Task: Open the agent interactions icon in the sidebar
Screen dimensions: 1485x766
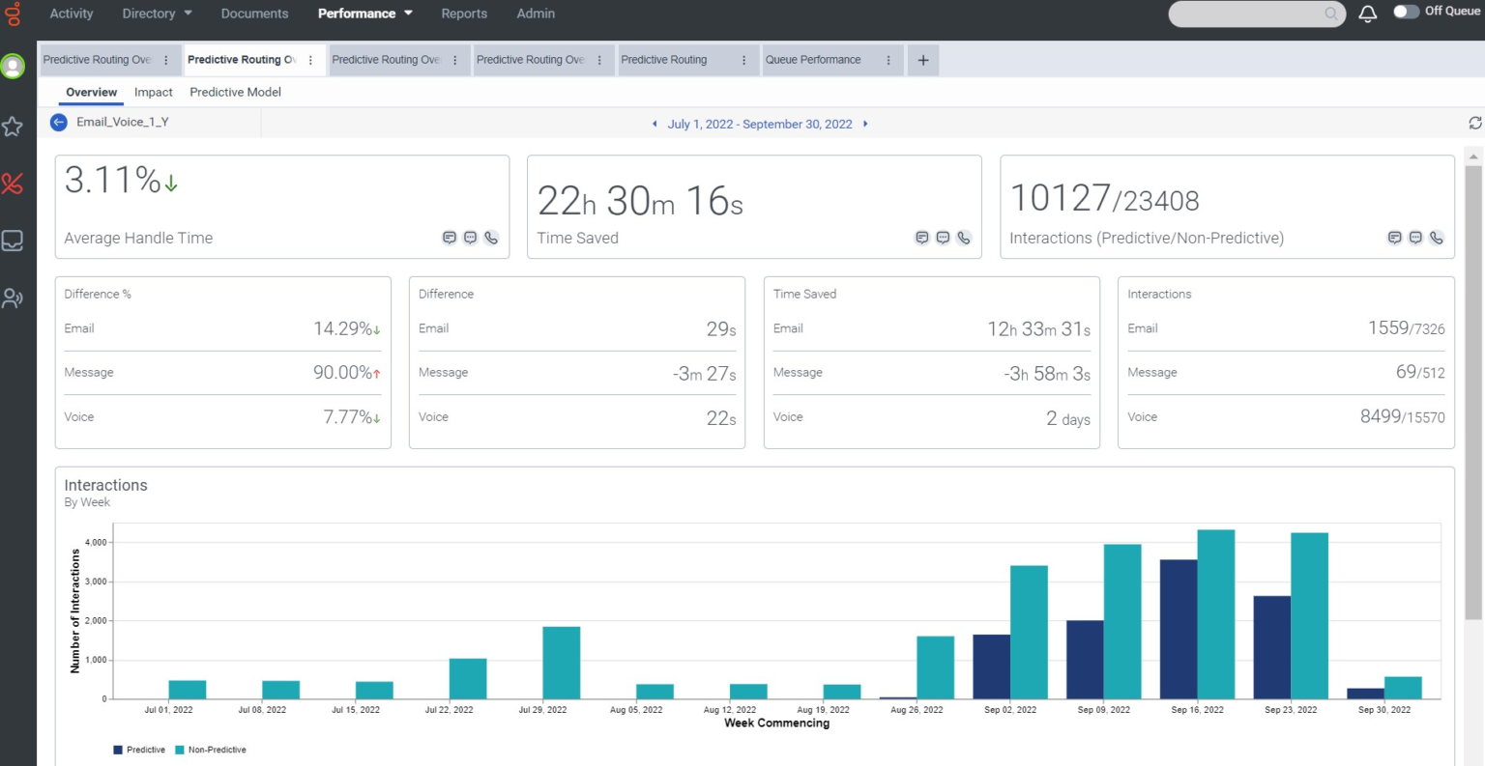Action: point(14,298)
